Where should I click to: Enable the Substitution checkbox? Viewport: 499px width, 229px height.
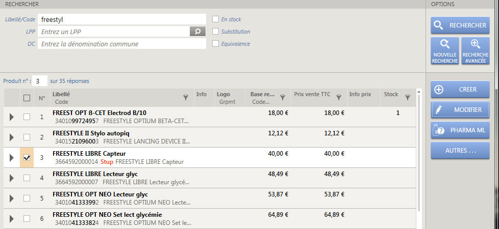215,32
